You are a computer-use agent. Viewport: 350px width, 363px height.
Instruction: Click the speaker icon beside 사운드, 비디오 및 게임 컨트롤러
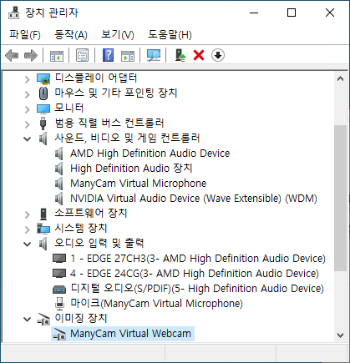(43, 139)
